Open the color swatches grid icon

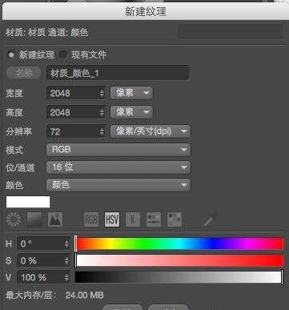[x=175, y=219]
